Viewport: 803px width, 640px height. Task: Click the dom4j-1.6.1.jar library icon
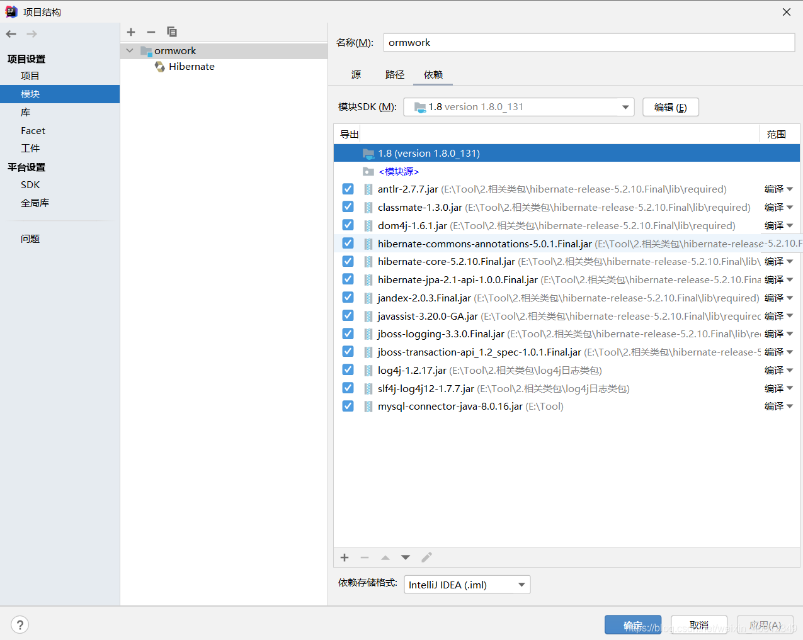coord(368,225)
